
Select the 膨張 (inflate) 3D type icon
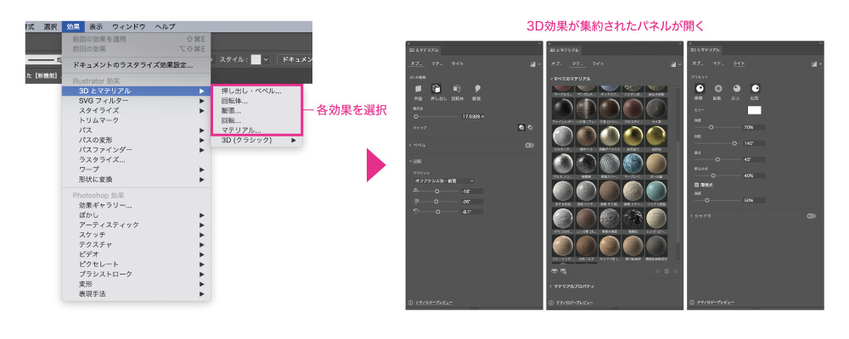click(x=477, y=89)
